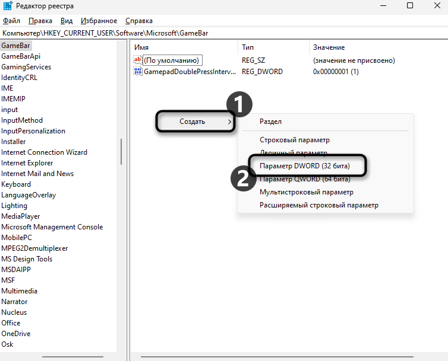Select the MediaPlayer key
Screen dimensions: 448x361
21,216
